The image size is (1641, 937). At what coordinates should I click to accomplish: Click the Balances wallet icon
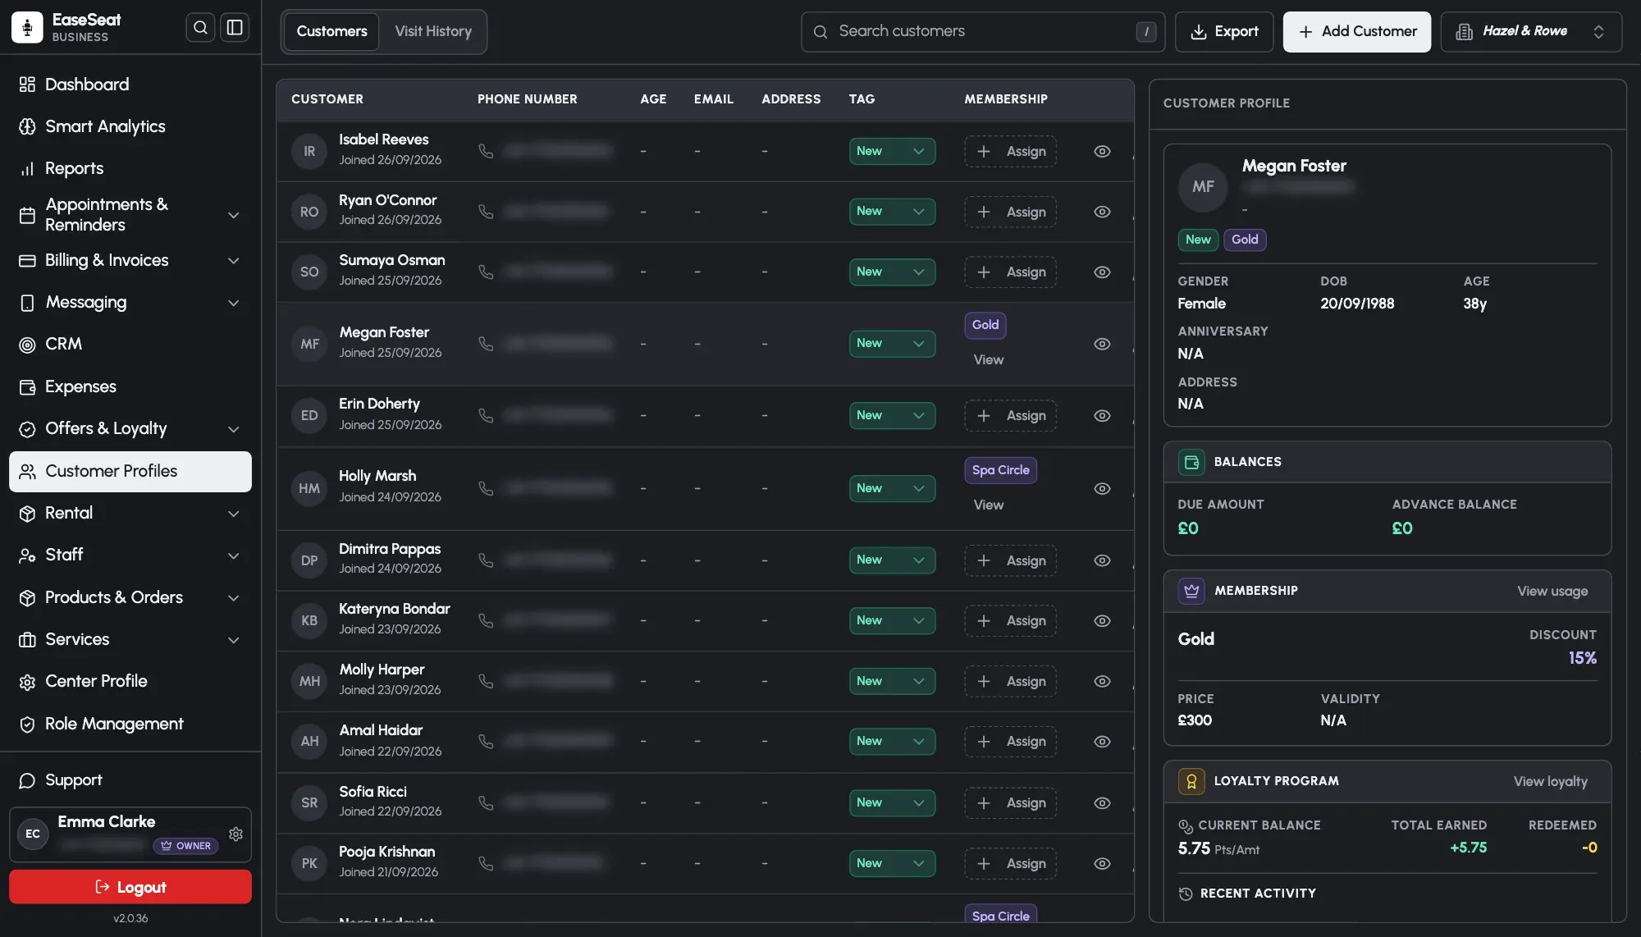[x=1191, y=462]
